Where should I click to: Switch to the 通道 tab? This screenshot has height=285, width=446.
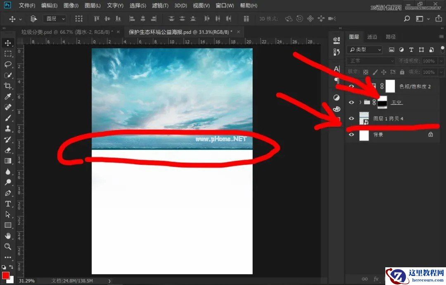click(x=372, y=36)
